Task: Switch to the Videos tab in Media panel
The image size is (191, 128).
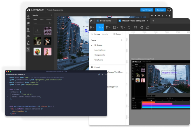Action: [x=42, y=20]
